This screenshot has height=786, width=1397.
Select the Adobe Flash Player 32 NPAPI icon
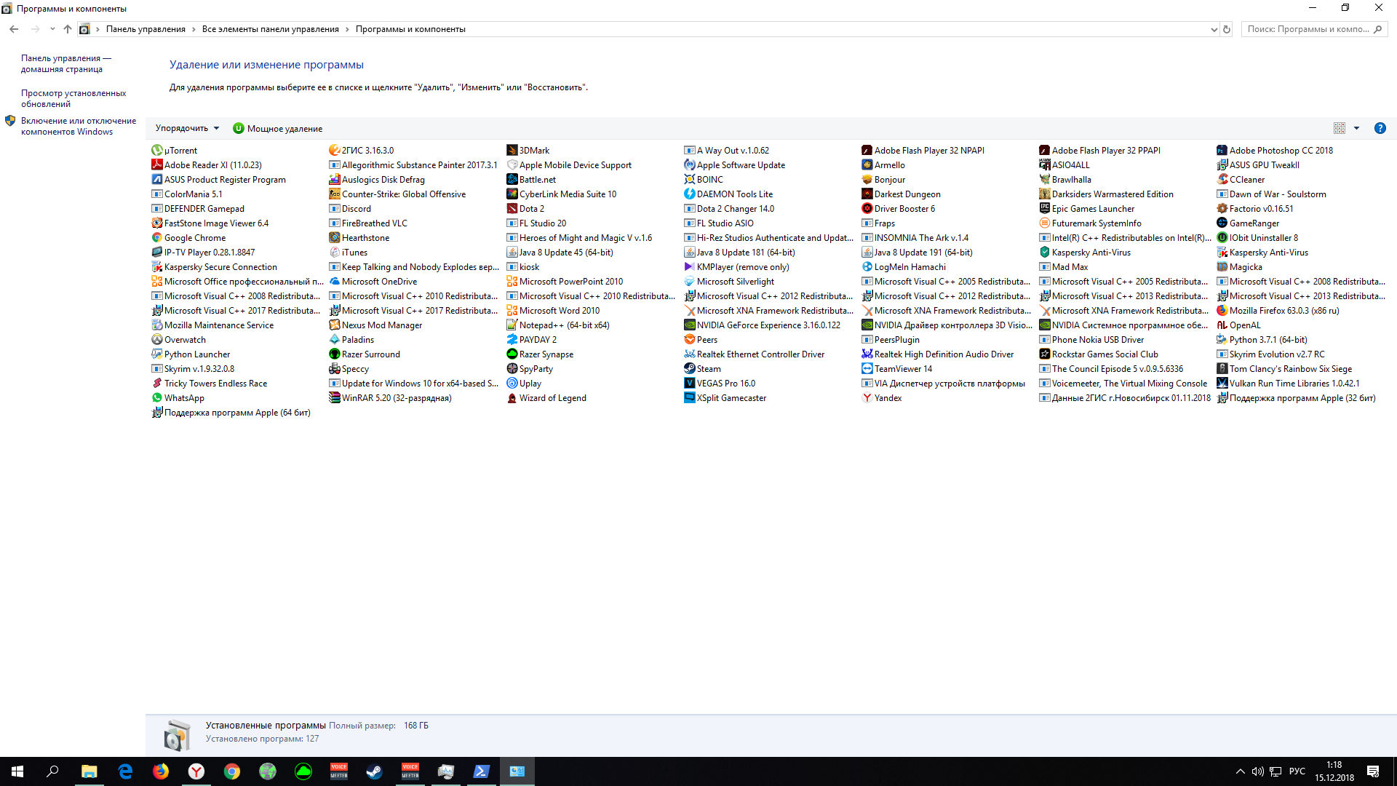pyautogui.click(x=867, y=151)
